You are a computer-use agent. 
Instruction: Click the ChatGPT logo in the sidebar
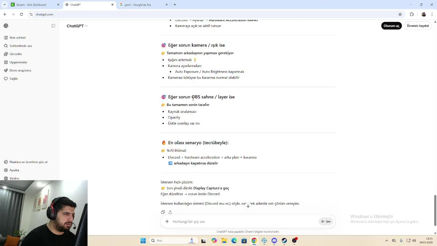point(6,26)
